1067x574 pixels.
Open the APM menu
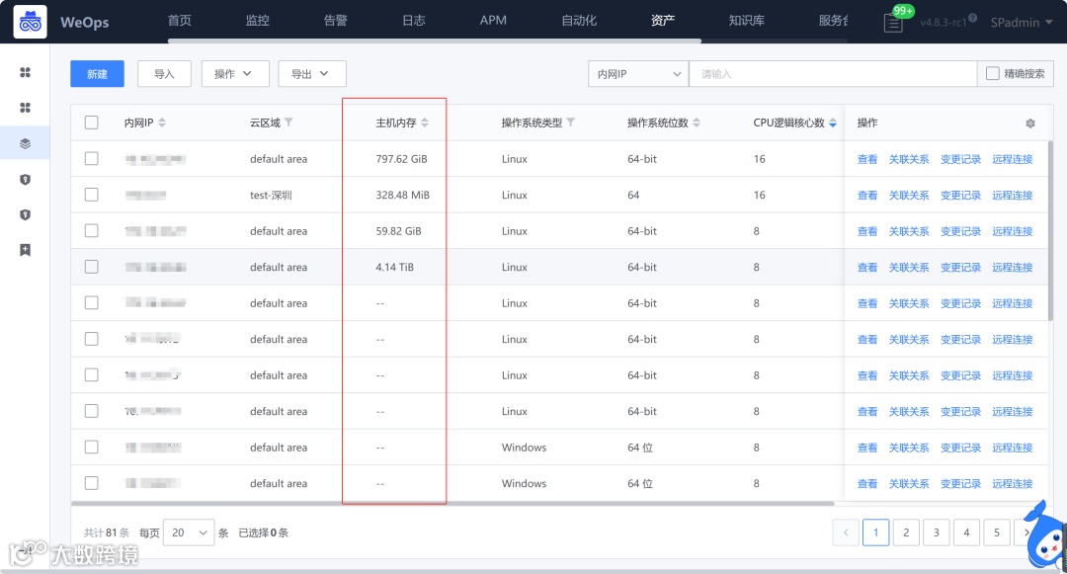(x=493, y=21)
